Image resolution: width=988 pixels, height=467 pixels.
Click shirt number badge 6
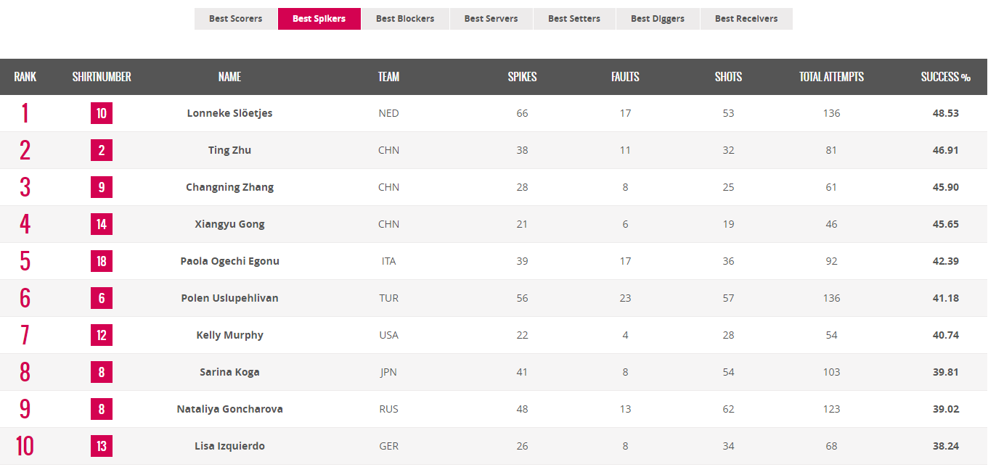pyautogui.click(x=102, y=298)
